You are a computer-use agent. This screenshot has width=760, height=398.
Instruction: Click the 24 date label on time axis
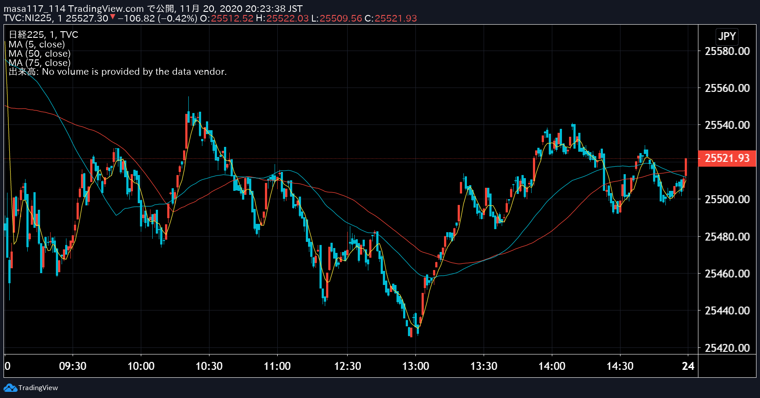coord(688,366)
